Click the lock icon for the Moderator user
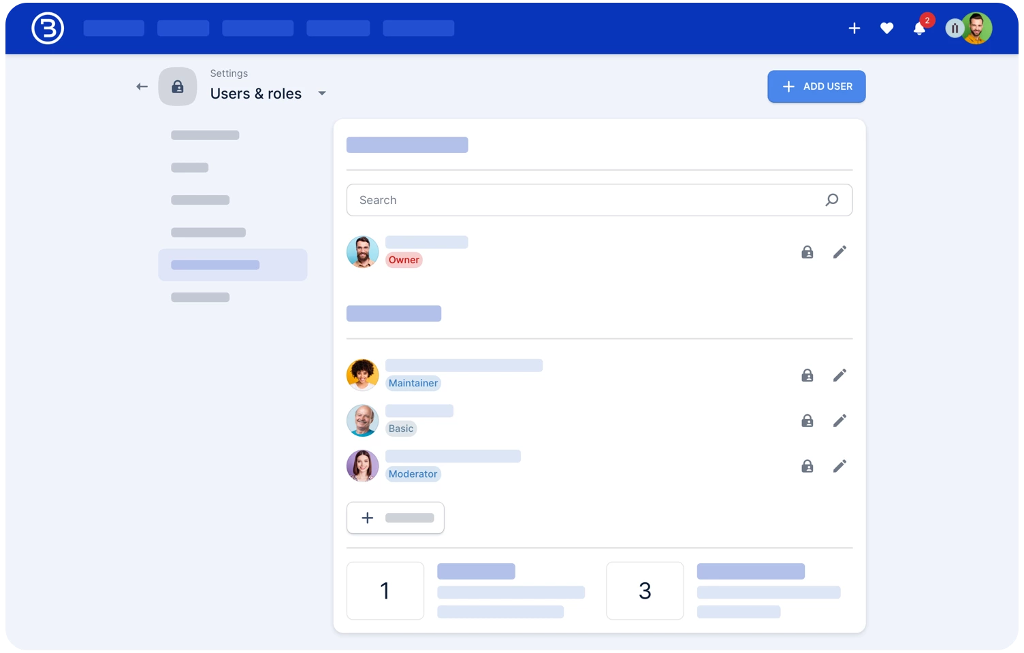This screenshot has width=1024, height=653. [x=807, y=467]
